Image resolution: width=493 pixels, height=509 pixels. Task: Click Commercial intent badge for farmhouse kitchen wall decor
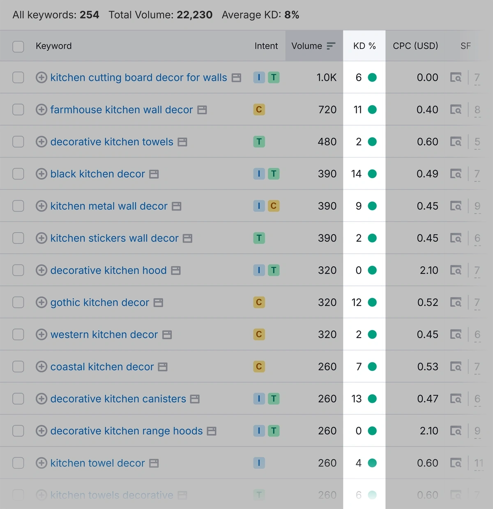click(x=259, y=109)
